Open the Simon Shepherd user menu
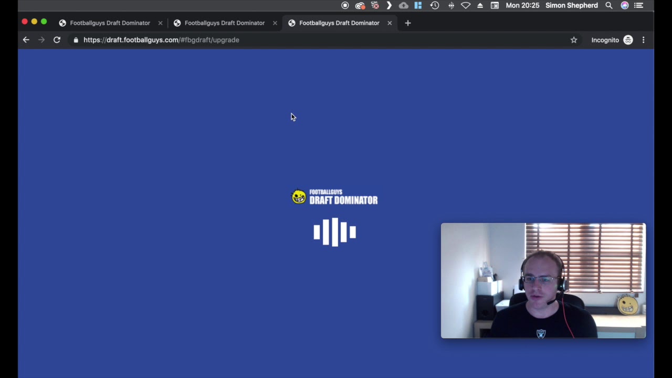Screen dimensions: 672x378 572,5
